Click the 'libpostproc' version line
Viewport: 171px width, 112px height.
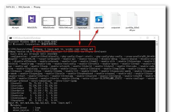[x=34, y=100]
